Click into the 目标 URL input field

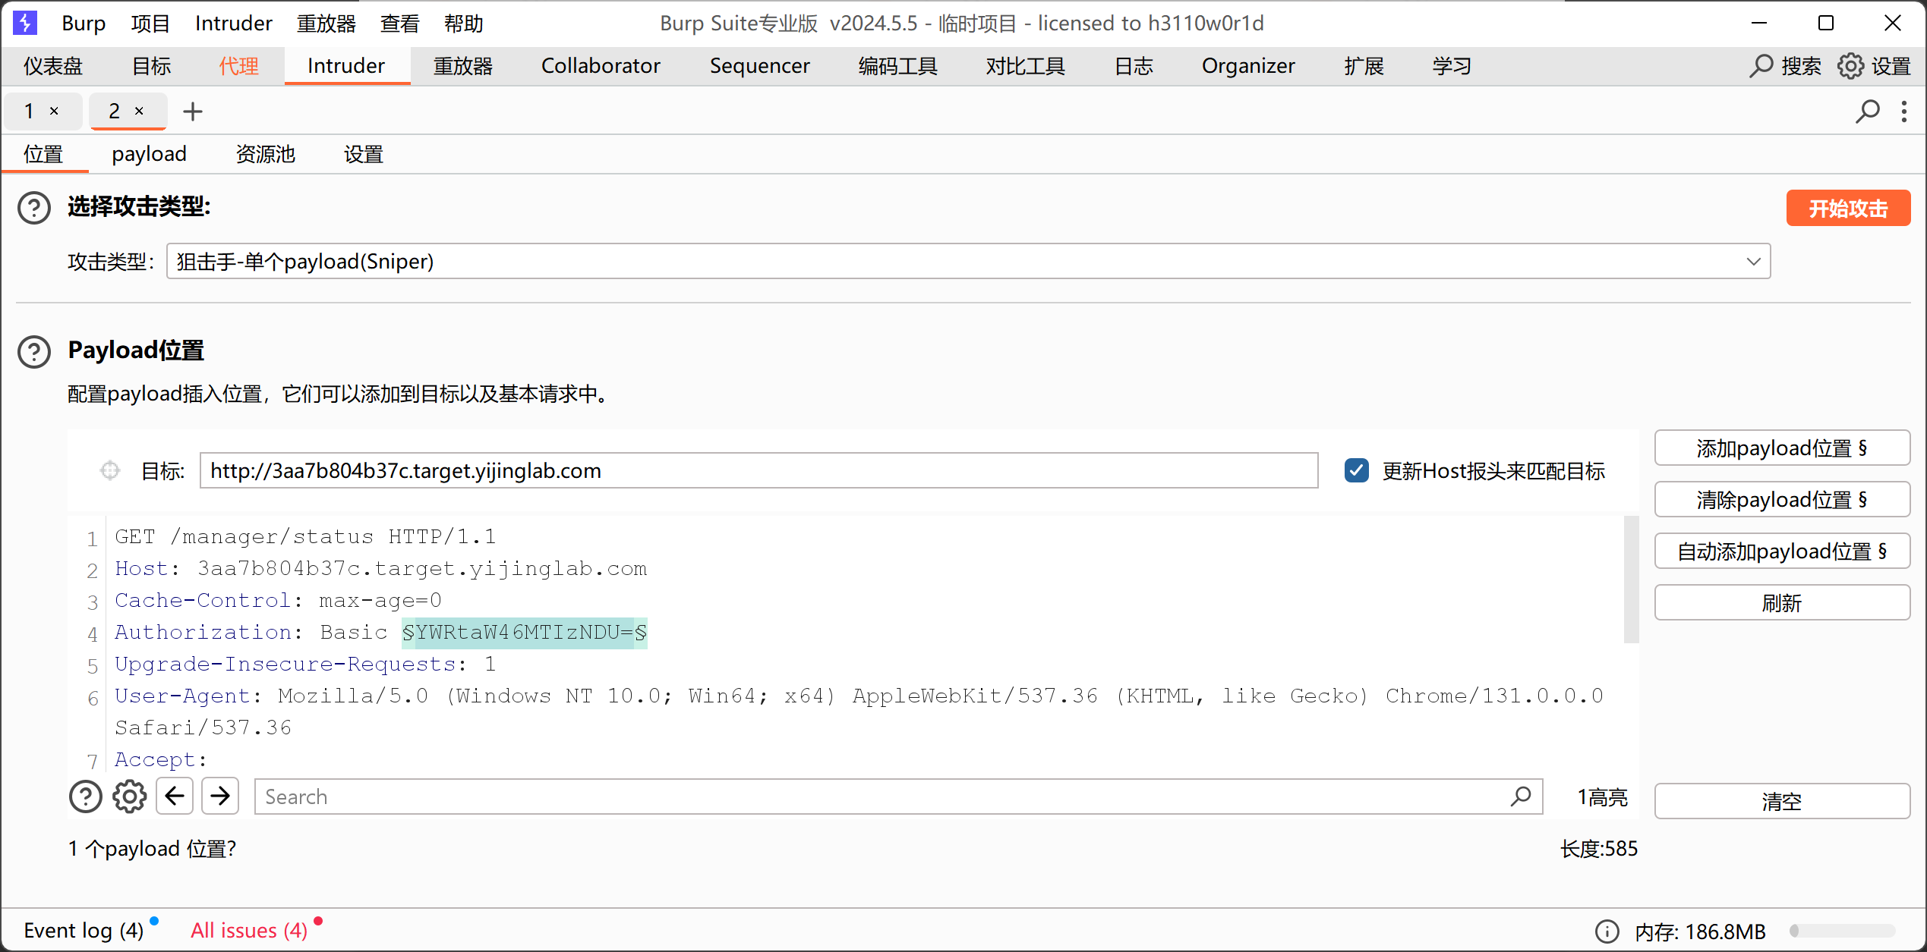[x=759, y=470]
